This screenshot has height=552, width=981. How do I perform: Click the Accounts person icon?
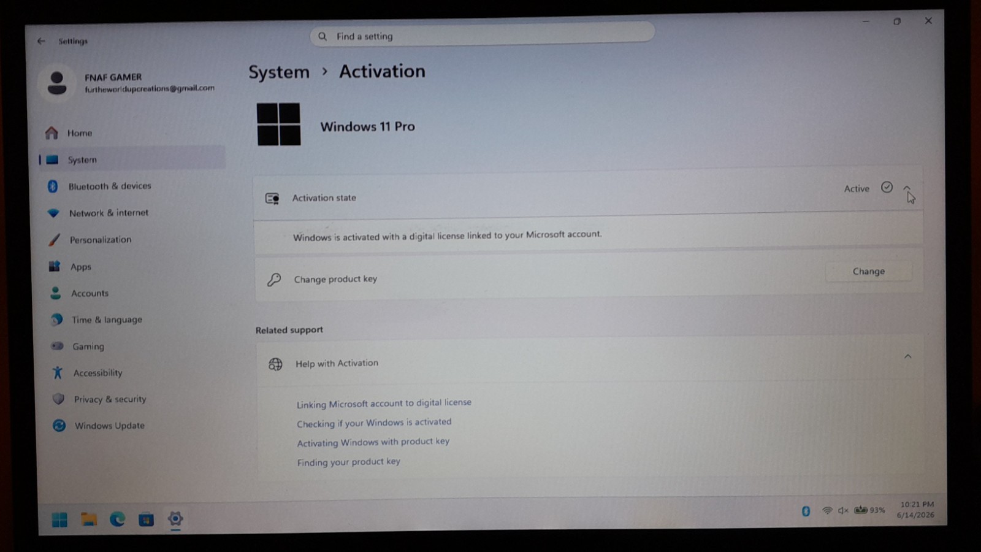click(x=56, y=293)
